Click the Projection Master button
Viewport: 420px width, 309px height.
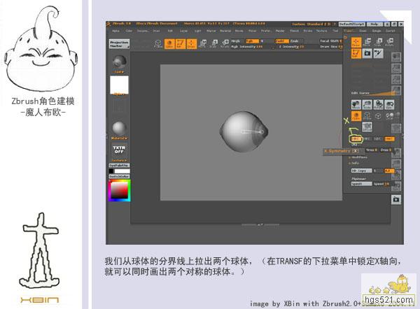119,44
